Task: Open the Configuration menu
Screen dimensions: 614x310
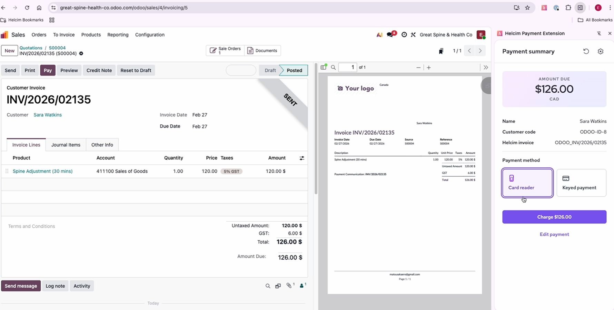Action: pos(150,35)
